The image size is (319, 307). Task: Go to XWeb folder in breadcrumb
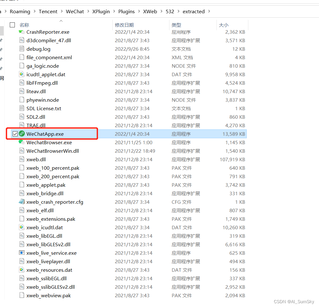[x=150, y=12]
